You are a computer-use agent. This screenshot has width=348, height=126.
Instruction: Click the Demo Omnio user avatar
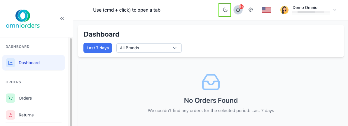click(284, 10)
